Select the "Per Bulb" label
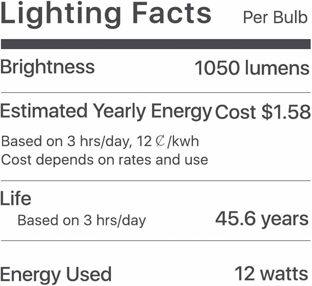Image resolution: width=312 pixels, height=286 pixels. coord(275,17)
